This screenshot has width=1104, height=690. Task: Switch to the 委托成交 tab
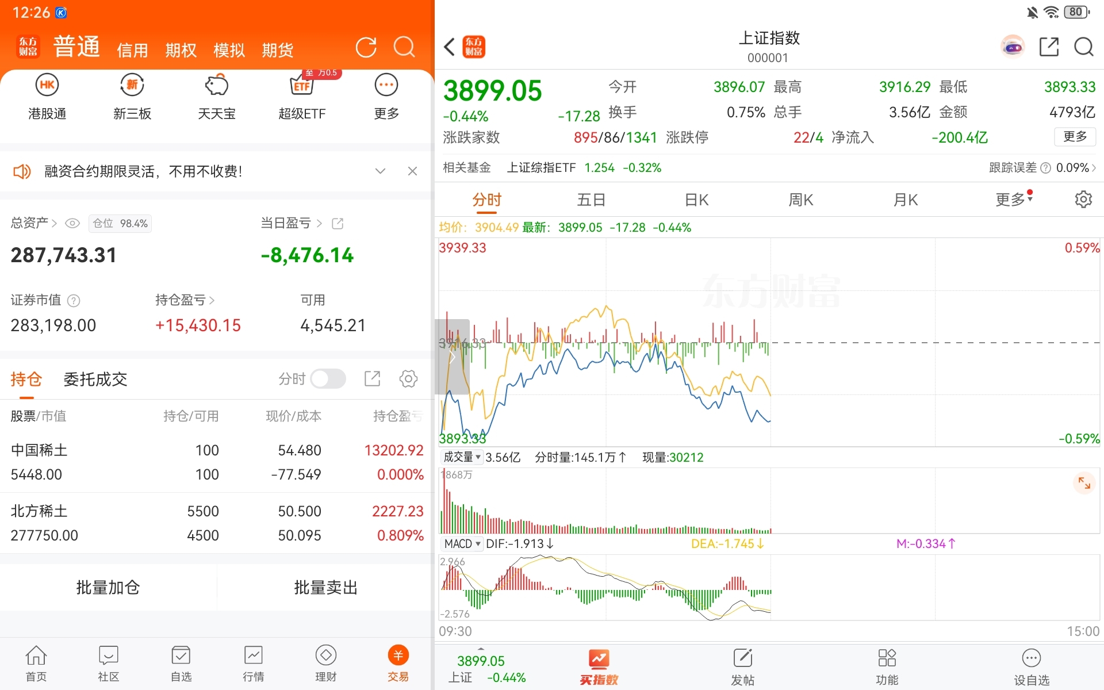95,379
